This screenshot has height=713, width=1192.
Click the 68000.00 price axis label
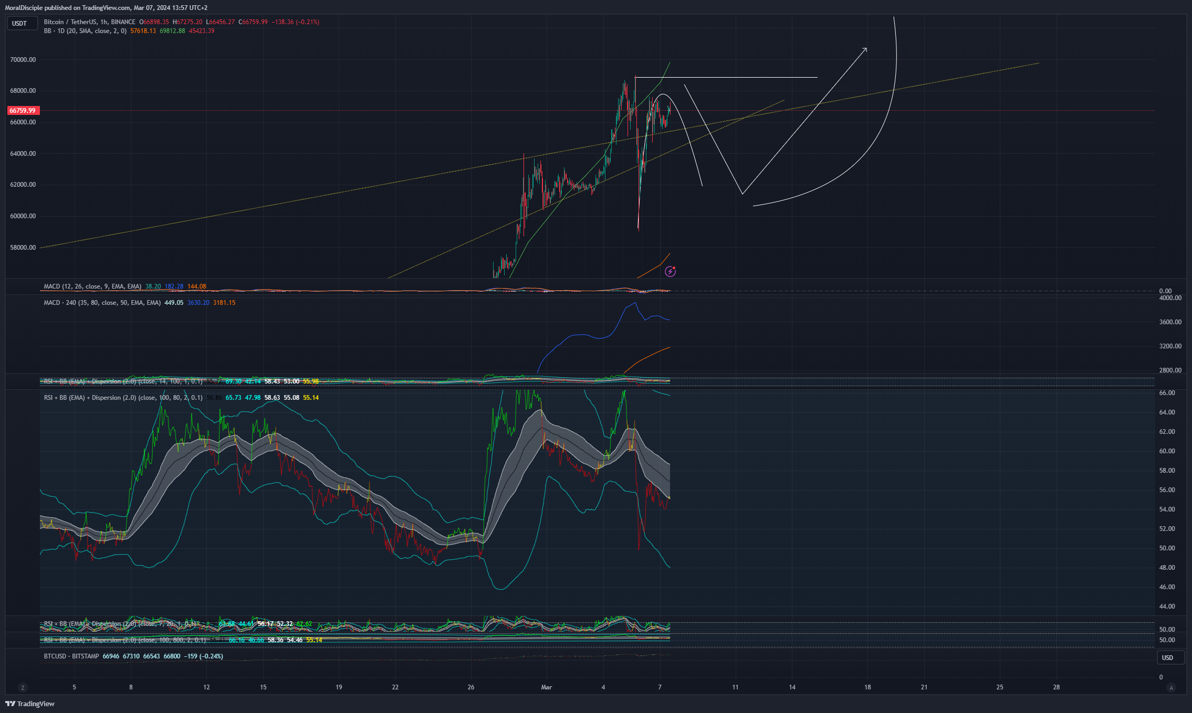click(23, 91)
